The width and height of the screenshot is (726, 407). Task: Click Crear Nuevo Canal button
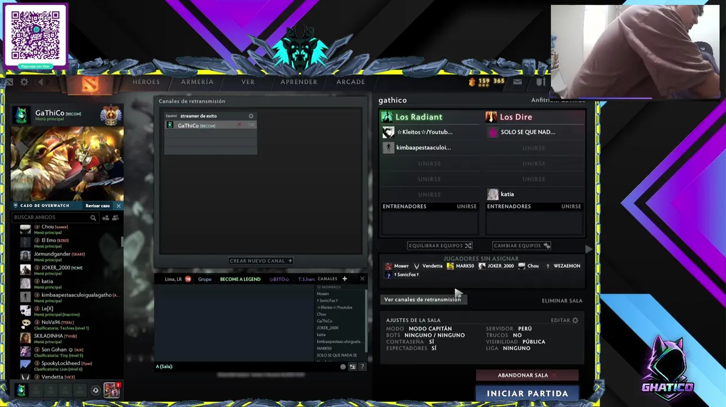point(261,261)
